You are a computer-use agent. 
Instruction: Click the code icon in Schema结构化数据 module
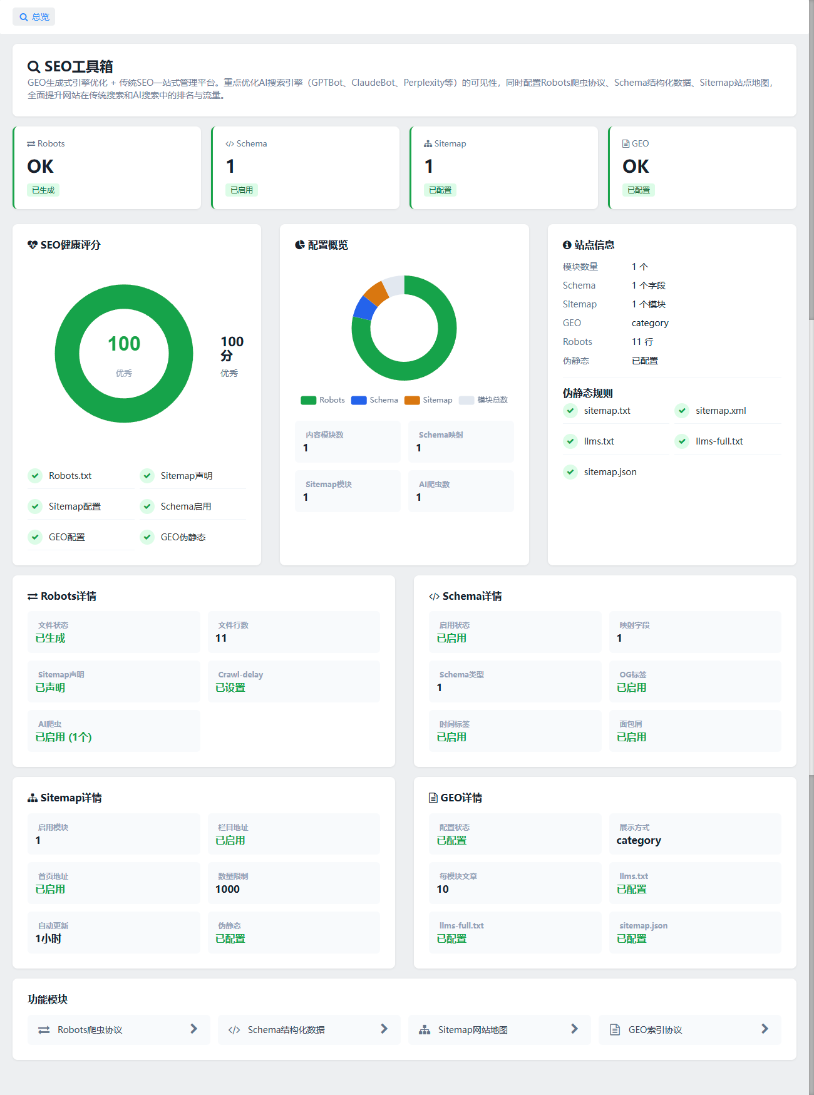point(234,1030)
